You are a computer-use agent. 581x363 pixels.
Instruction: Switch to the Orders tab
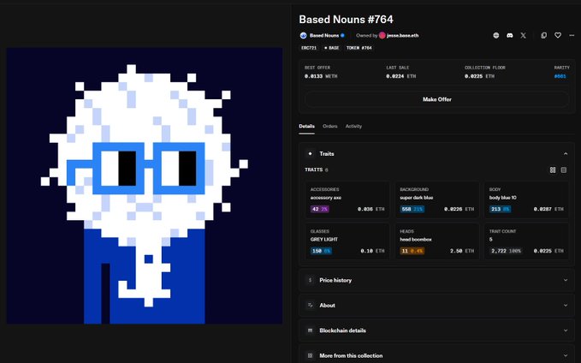coord(329,127)
